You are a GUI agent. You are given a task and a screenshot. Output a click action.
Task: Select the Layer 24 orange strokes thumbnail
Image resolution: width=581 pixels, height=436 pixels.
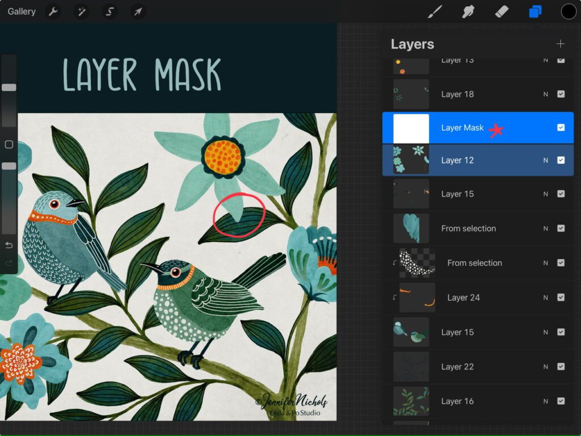(x=417, y=297)
